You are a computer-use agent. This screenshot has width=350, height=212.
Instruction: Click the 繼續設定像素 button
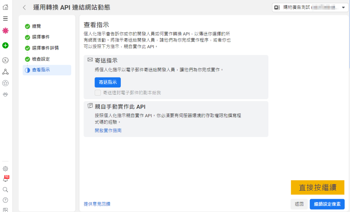[327, 204]
